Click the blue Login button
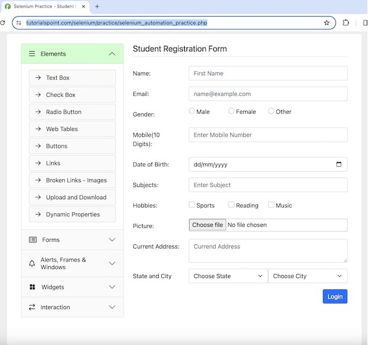Viewport: 368px width, 345px height. tap(335, 296)
